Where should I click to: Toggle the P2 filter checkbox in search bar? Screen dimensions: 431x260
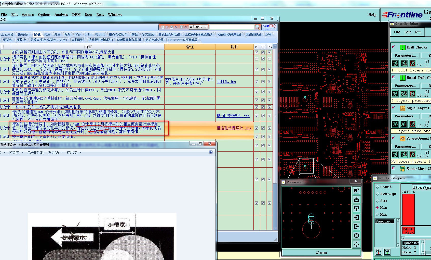[172, 27]
